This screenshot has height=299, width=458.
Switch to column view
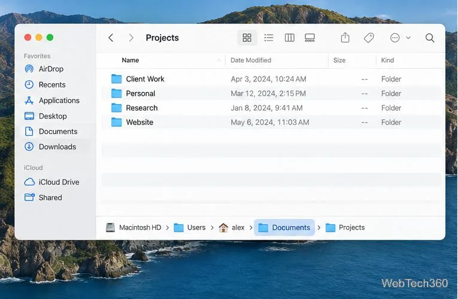pos(289,38)
